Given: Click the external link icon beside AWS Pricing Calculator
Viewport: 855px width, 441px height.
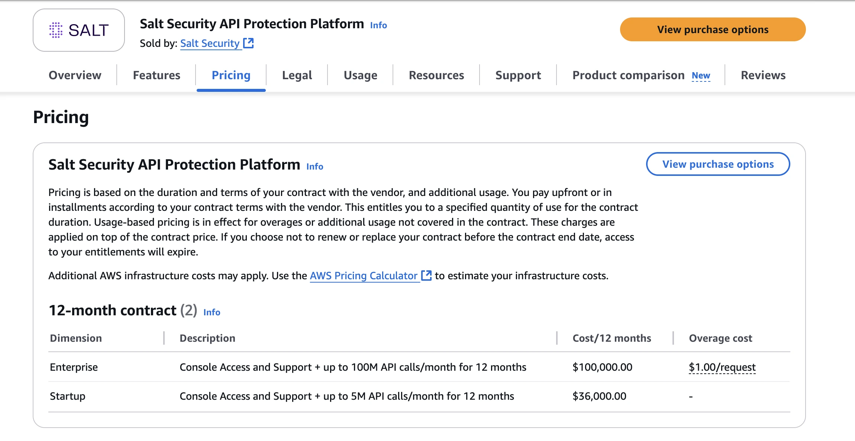Looking at the screenshot, I should 426,275.
